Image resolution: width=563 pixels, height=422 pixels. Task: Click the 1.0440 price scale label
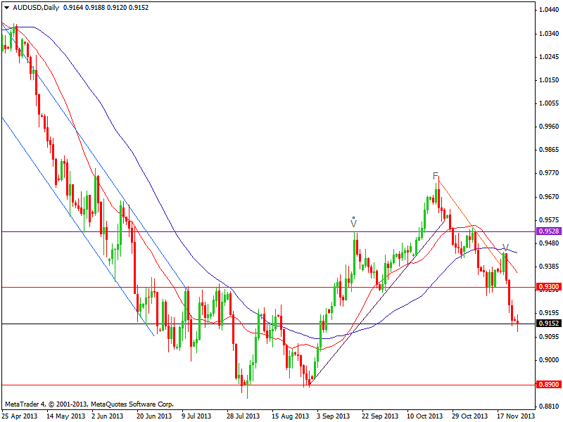548,11
